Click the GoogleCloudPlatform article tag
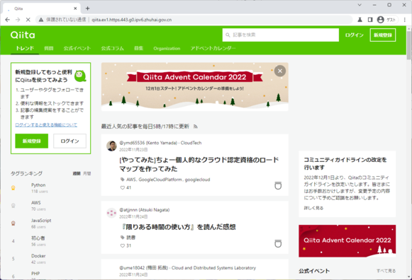The width and height of the screenshot is (412, 280). tap(160, 180)
